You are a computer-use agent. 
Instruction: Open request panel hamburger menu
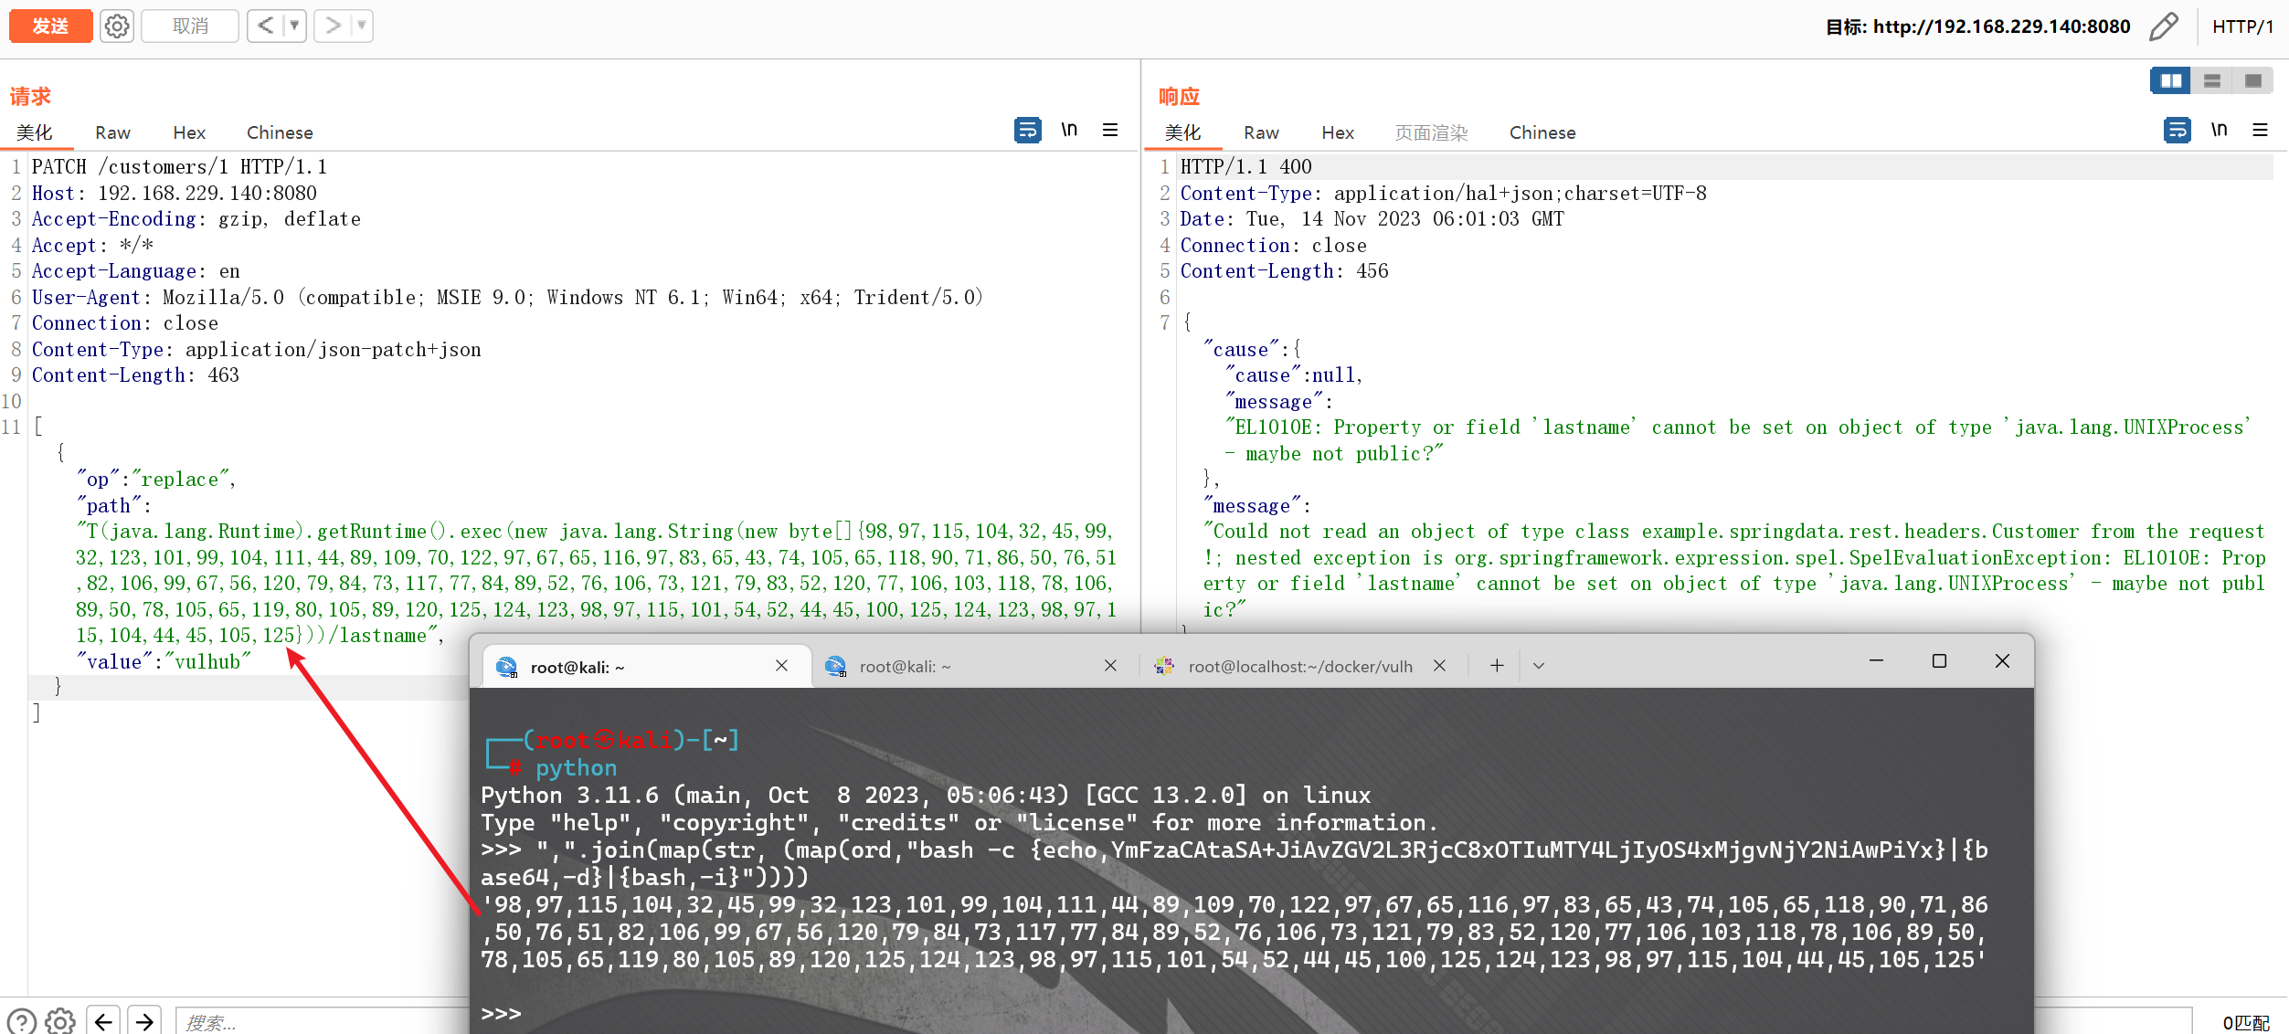[1110, 130]
